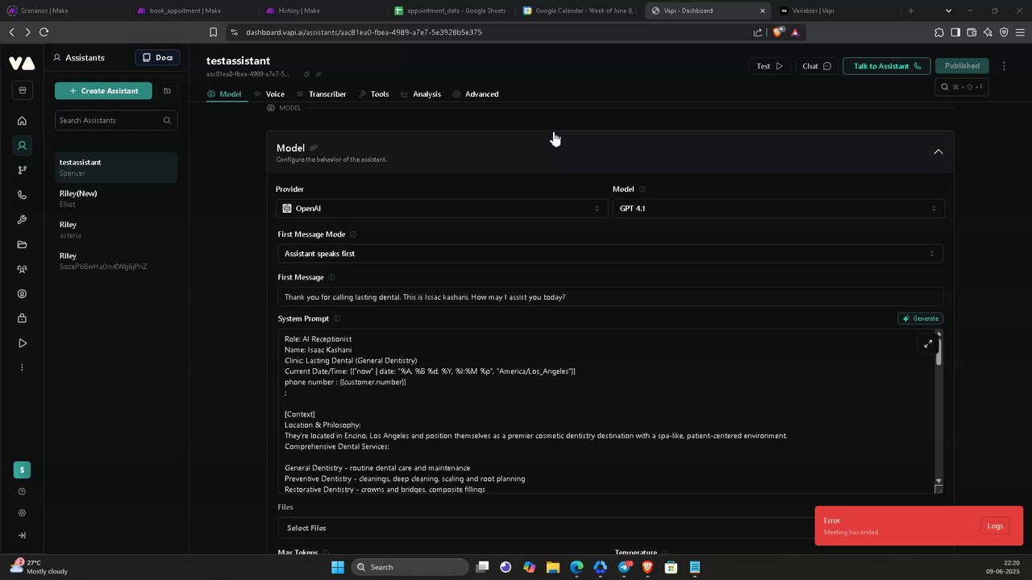Screen dimensions: 1032x580
Task: Open the Overview home icon in sidebar
Action: click(x=22, y=121)
